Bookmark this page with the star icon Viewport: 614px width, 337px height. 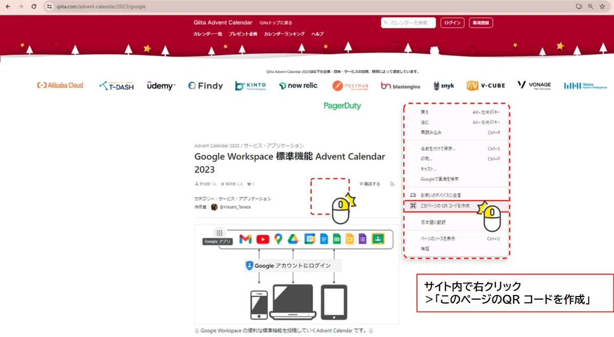click(x=602, y=7)
